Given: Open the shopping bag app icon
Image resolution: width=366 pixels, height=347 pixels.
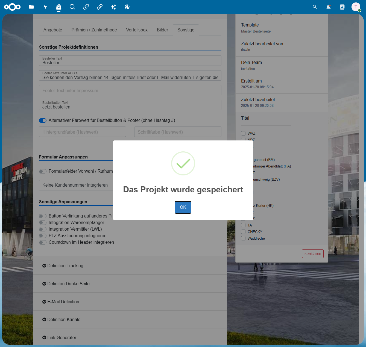Looking at the screenshot, I should [59, 7].
